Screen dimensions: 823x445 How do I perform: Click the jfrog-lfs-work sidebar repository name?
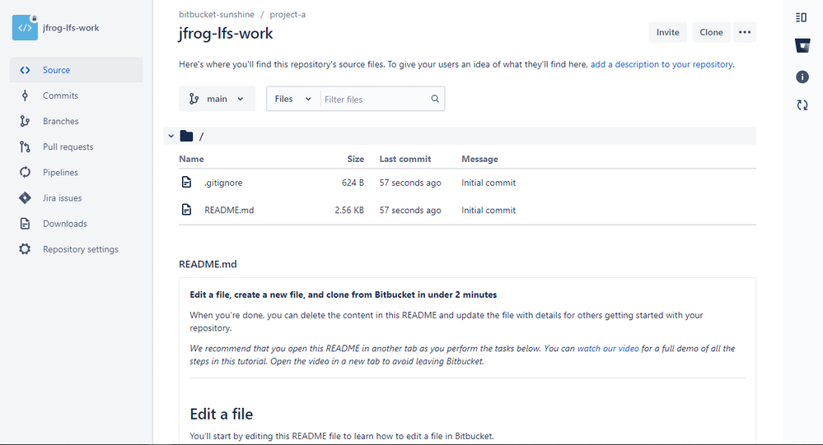(x=71, y=28)
